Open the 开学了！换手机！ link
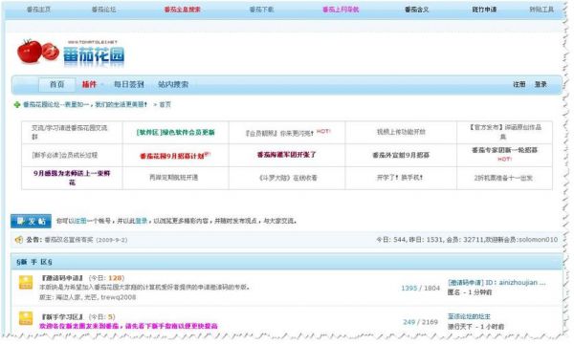This screenshot has width=574, height=344. [x=400, y=178]
